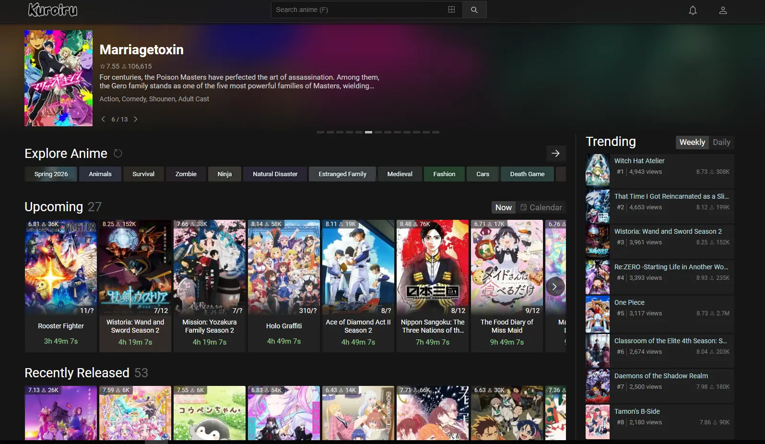Open the grid filter icon in search
Screen dimensions: 765x444
click(451, 10)
